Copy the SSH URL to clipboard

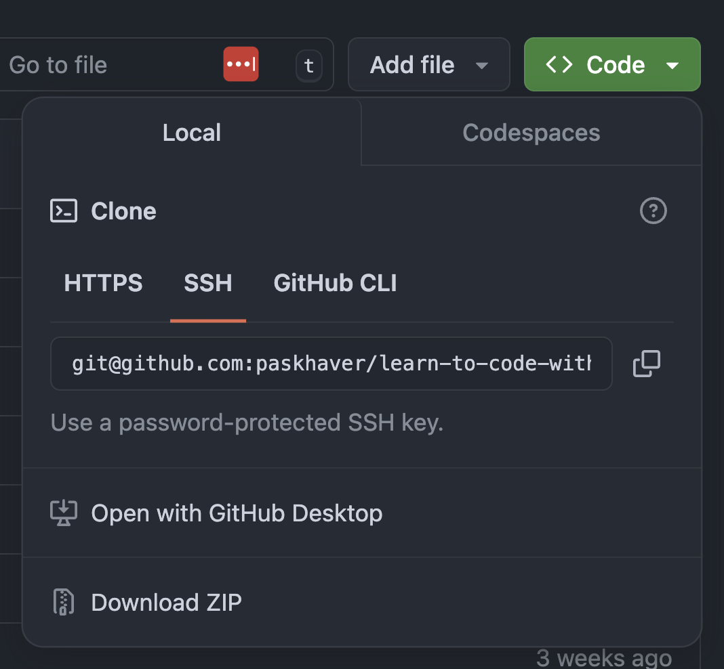tap(647, 364)
